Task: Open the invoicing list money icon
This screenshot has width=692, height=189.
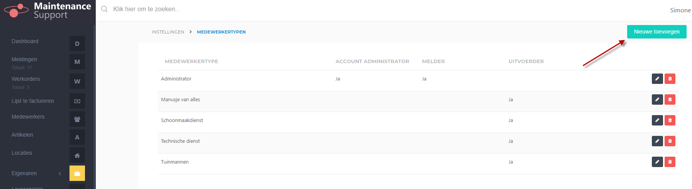Action: (77, 101)
